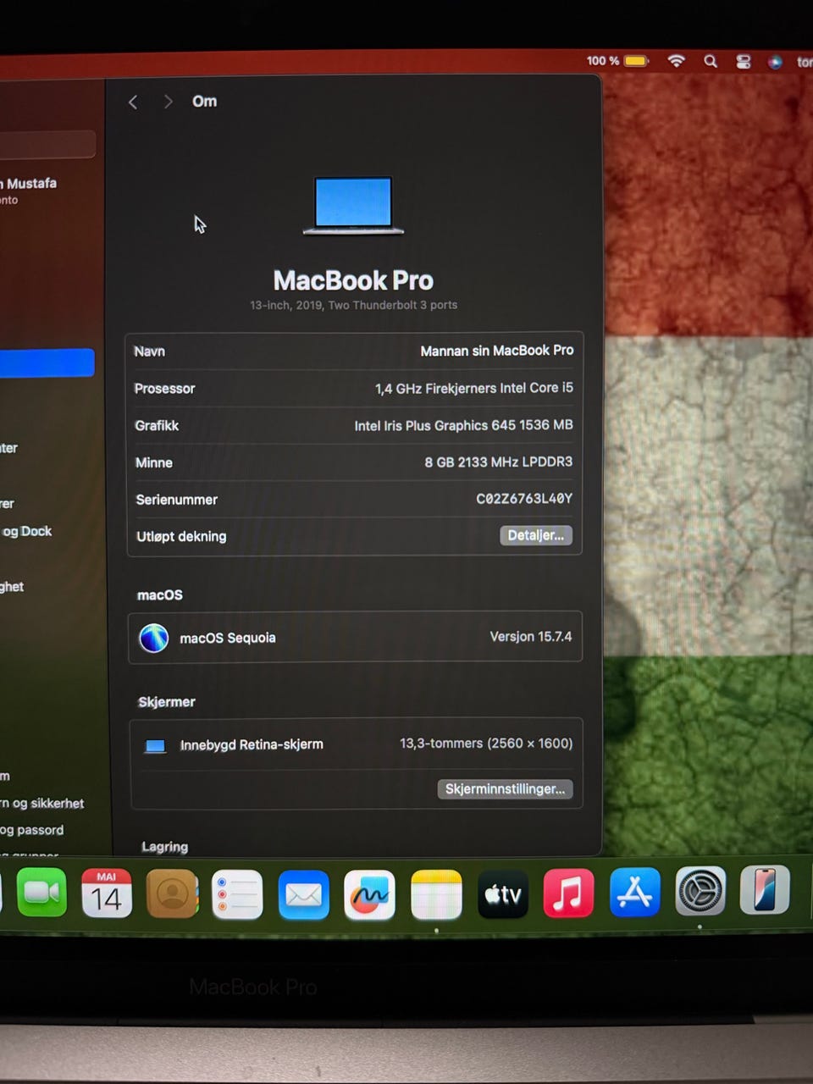Viewport: 813px width, 1084px height.
Task: Open FaceTime from the Dock
Action: (x=41, y=893)
